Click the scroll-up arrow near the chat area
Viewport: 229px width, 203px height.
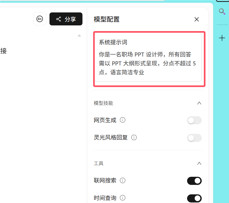pos(79,35)
